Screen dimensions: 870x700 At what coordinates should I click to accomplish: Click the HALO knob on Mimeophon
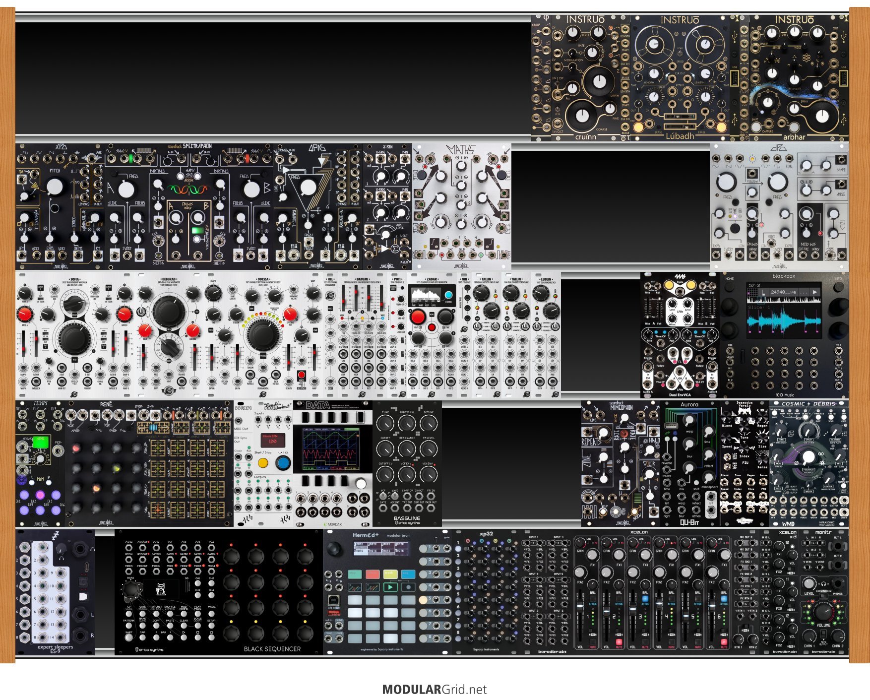tap(650, 451)
